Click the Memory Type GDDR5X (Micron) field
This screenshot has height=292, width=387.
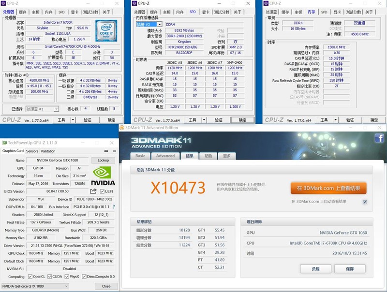point(45,230)
